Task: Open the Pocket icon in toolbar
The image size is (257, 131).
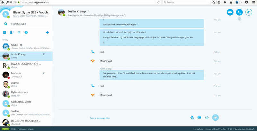Action: click(x=246, y=2)
